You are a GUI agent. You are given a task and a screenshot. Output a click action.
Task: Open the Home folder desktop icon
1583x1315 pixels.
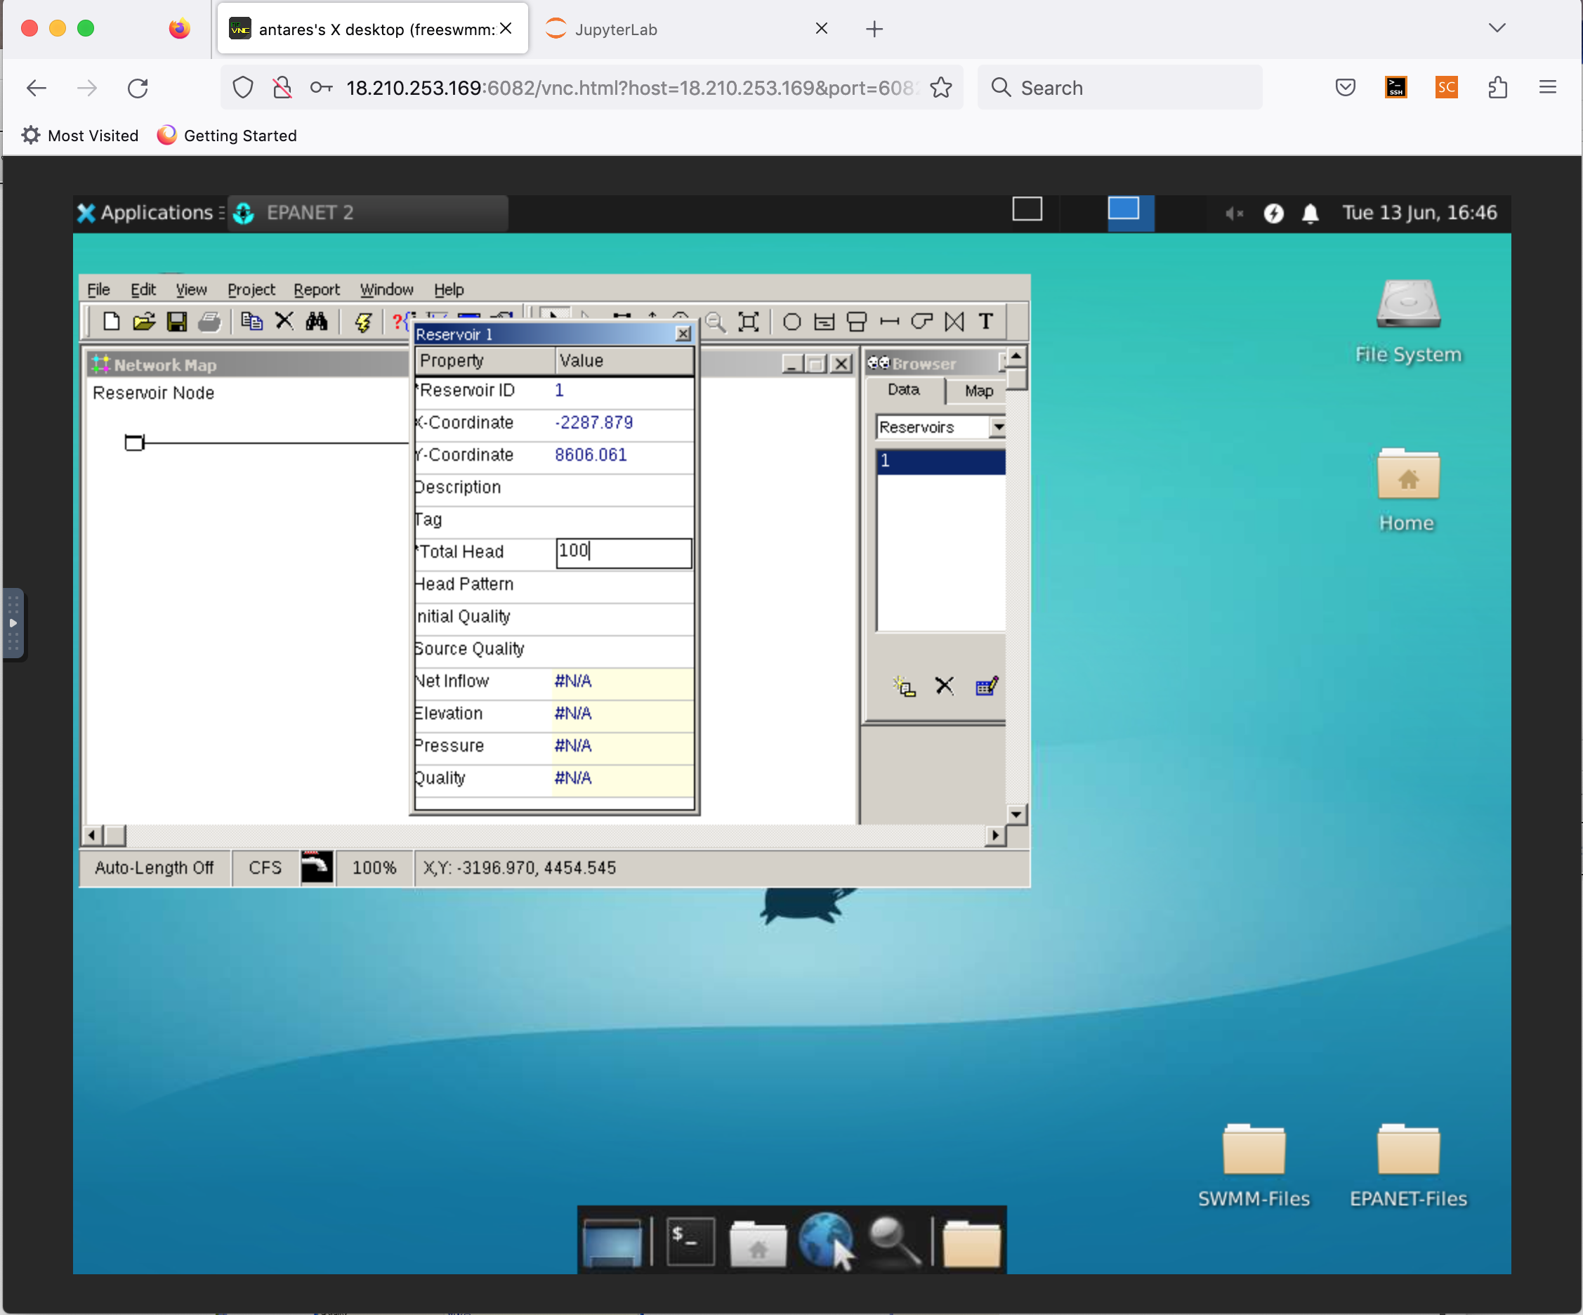pos(1407,490)
